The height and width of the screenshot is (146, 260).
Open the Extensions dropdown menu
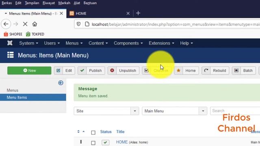click(x=161, y=43)
